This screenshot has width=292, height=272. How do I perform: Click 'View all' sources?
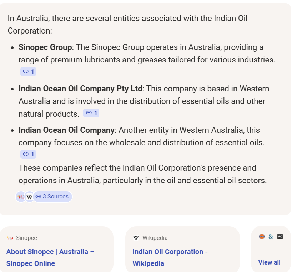pos(269,262)
